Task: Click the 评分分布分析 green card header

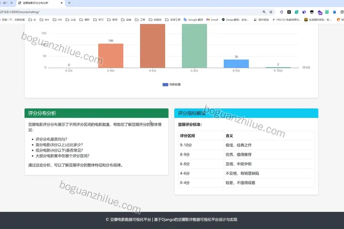Action: (x=97, y=113)
